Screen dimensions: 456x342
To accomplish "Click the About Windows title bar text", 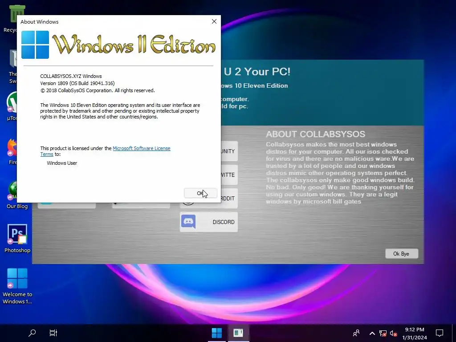I will click(40, 22).
